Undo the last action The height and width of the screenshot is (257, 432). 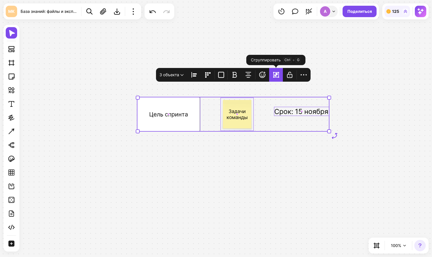(x=153, y=11)
